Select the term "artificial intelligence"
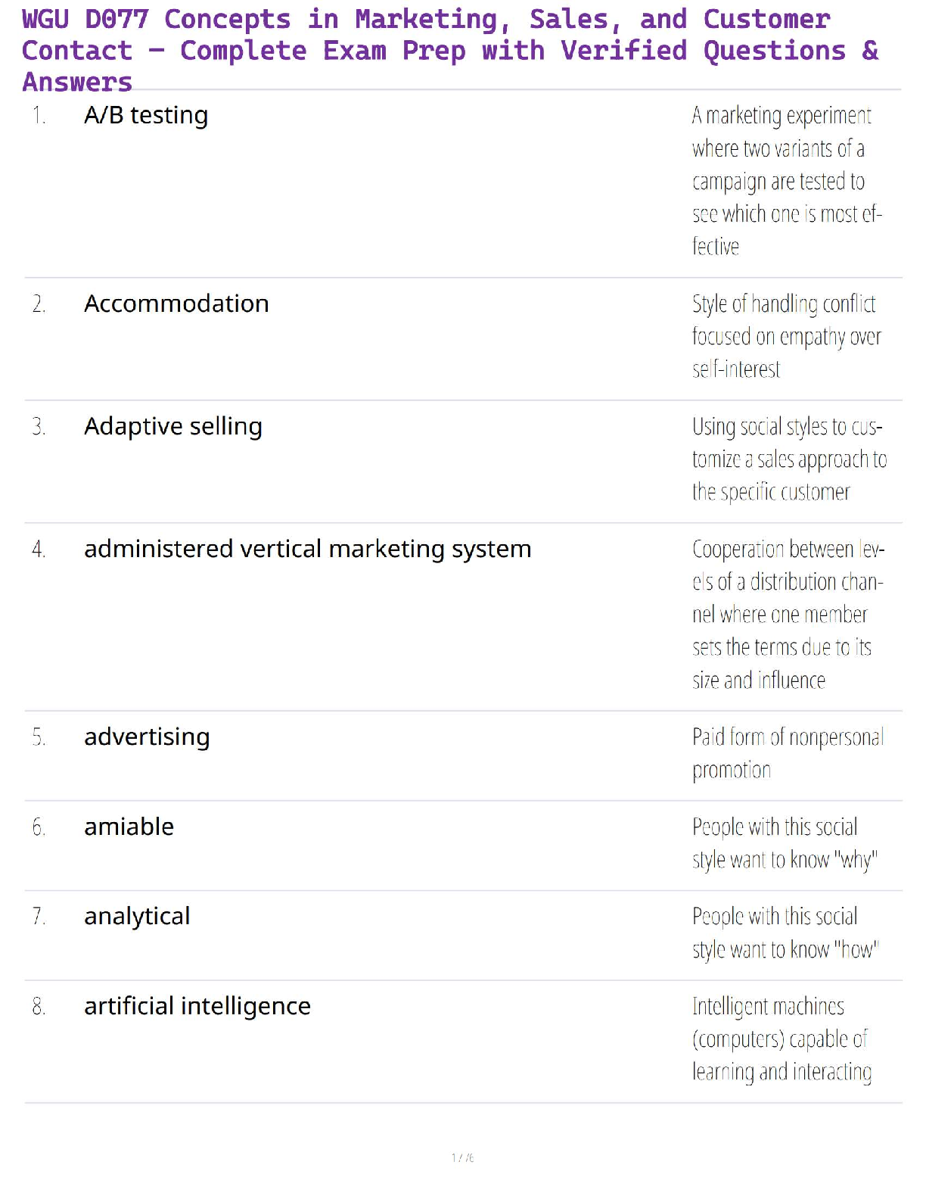This screenshot has height=1199, width=926. [x=197, y=1006]
